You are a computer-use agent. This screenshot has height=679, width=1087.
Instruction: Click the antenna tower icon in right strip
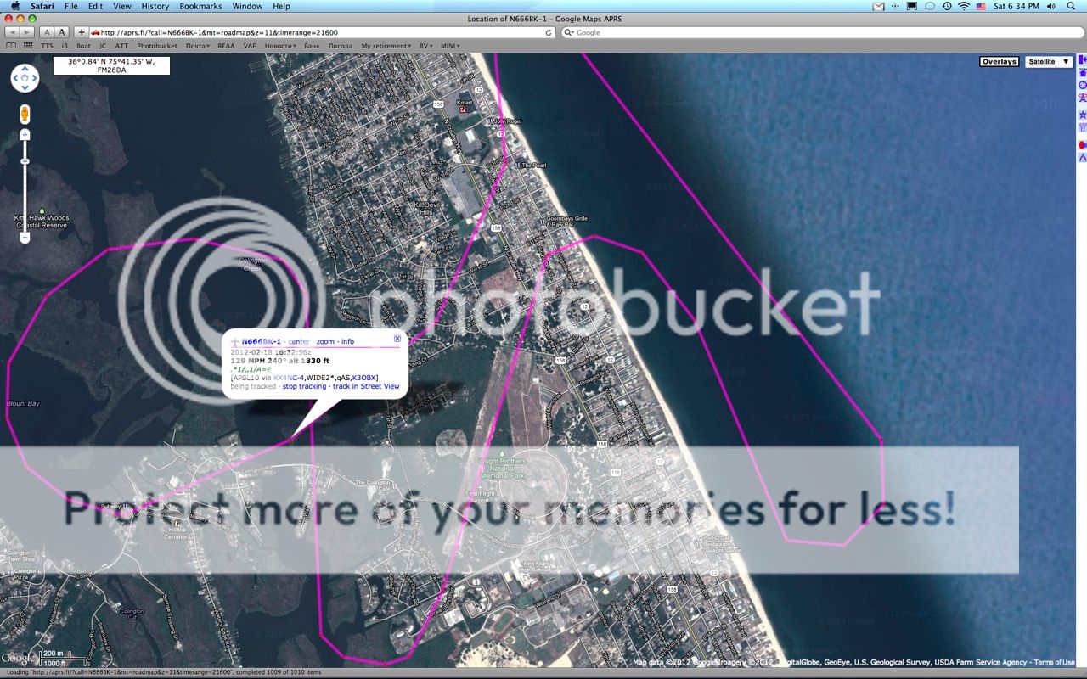pyautogui.click(x=1082, y=98)
